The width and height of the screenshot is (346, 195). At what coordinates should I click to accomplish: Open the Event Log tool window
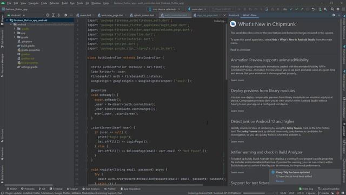pyautogui.click(x=306, y=189)
